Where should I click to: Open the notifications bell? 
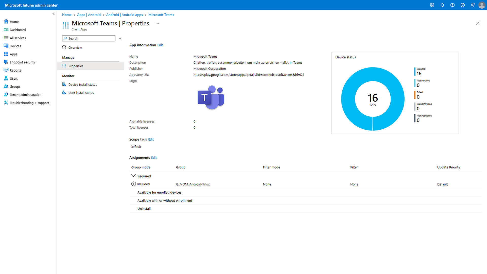pyautogui.click(x=442, y=5)
